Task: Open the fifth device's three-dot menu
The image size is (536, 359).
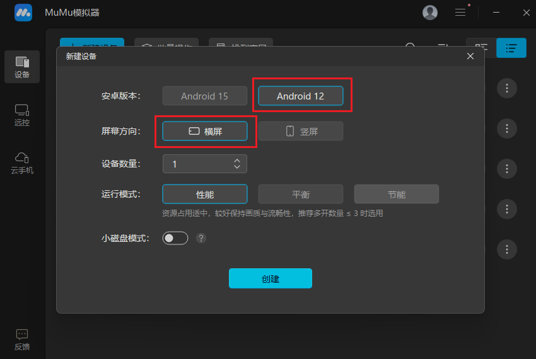Action: 506,249
